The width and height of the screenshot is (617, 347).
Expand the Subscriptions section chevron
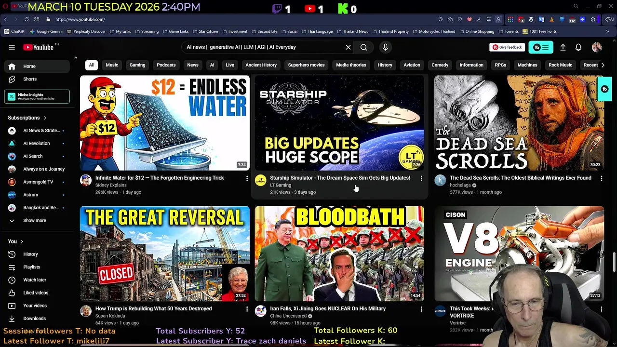click(45, 118)
